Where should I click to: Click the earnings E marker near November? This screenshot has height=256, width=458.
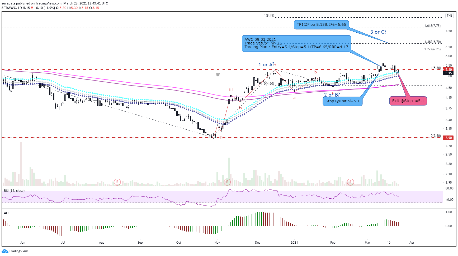[227, 182]
